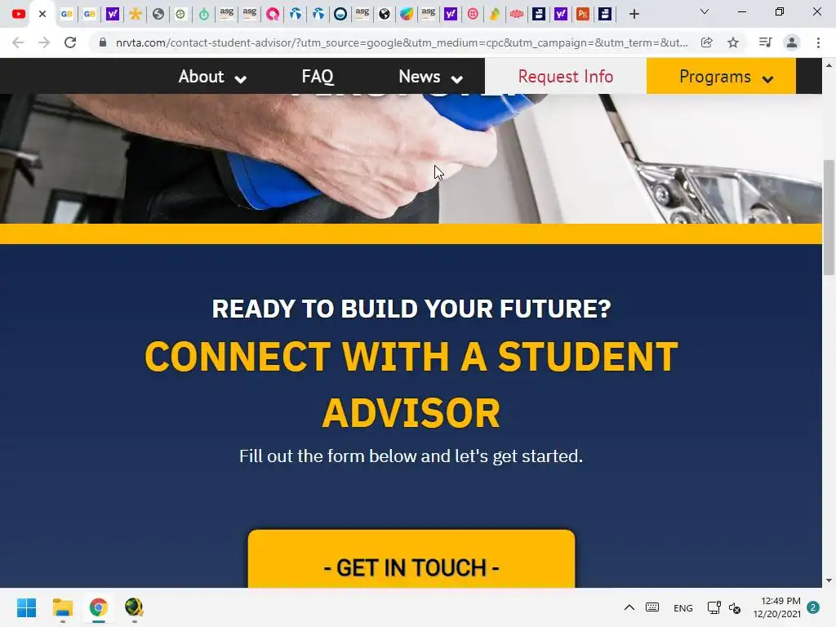Image resolution: width=836 pixels, height=627 pixels.
Task: View site lock information icon
Action: coord(103,42)
